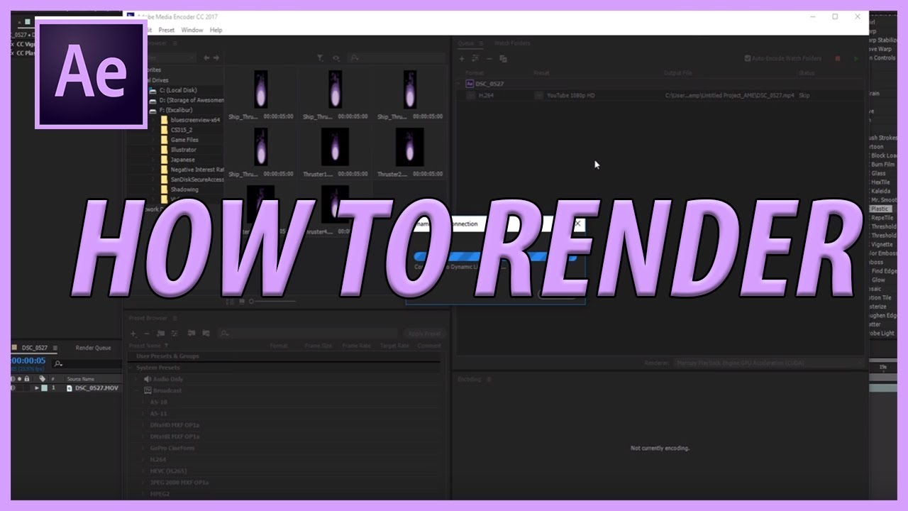Switch to the Watch Folders tab
908x511 pixels.
(x=512, y=43)
